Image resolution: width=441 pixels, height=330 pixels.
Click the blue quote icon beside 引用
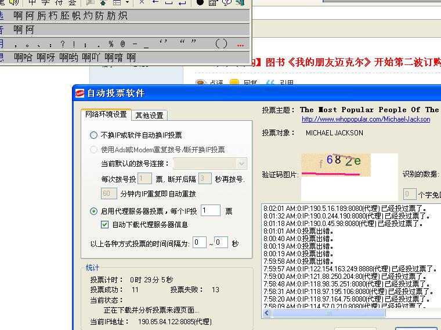tap(269, 83)
